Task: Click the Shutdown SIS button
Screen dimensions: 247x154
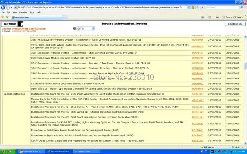Action: tap(235, 24)
